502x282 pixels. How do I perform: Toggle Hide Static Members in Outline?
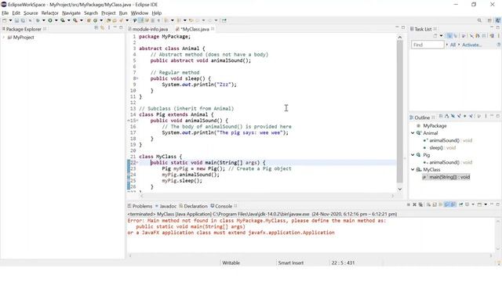[459, 116]
